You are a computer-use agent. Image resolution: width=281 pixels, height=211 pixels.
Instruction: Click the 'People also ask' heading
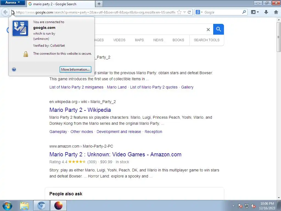click(66, 194)
